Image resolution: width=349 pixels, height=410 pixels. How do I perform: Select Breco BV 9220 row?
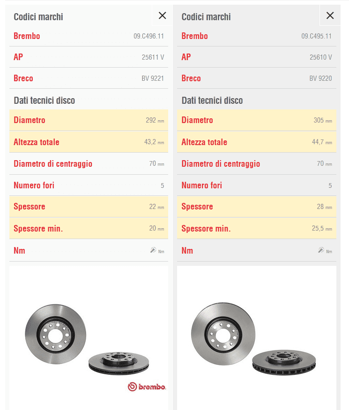(257, 78)
